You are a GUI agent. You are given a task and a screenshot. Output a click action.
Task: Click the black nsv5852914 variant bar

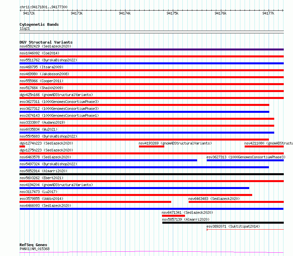click(151, 174)
